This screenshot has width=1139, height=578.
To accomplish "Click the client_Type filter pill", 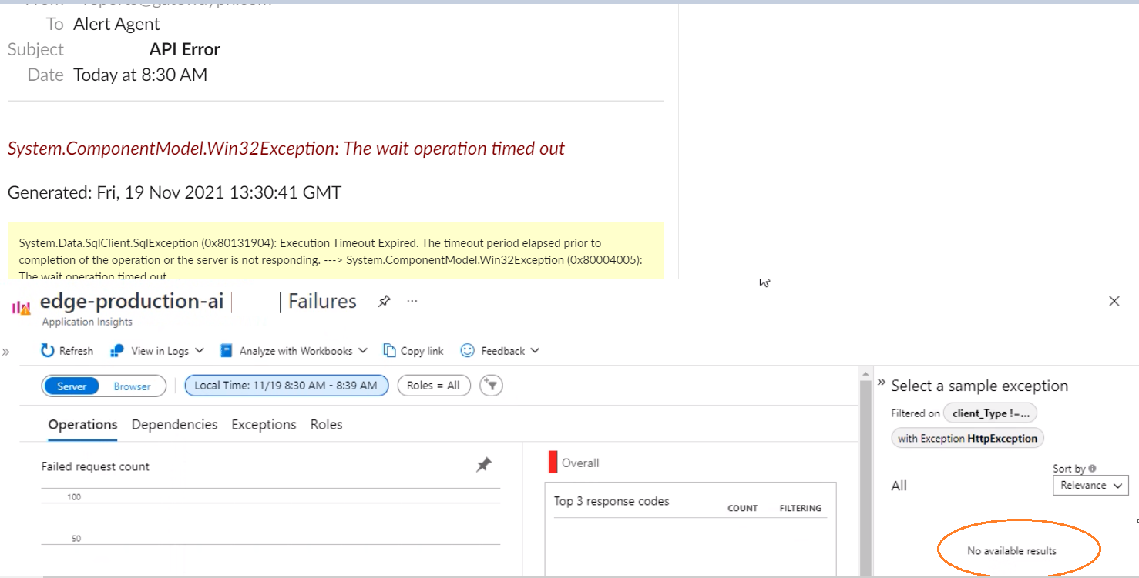I will click(x=990, y=413).
